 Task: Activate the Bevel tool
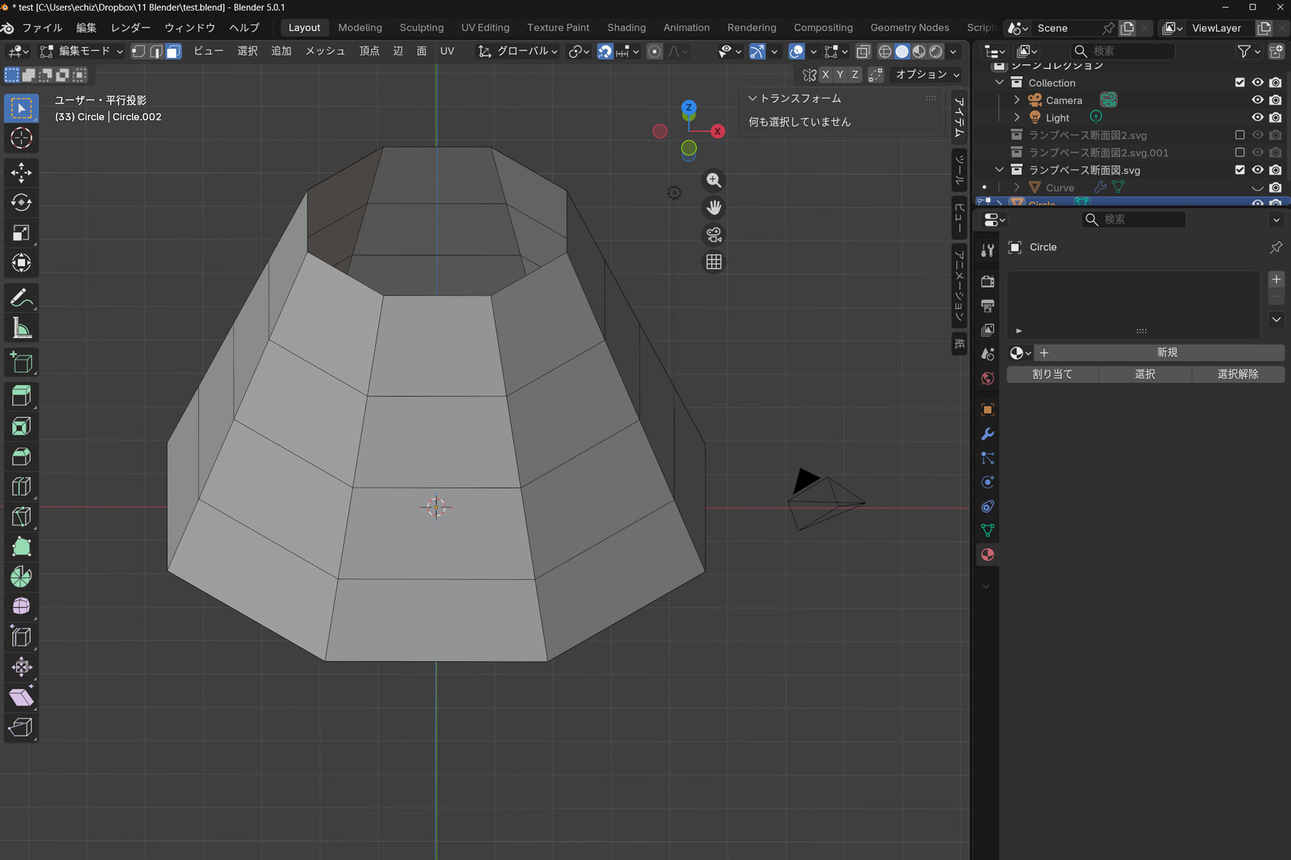(x=21, y=457)
